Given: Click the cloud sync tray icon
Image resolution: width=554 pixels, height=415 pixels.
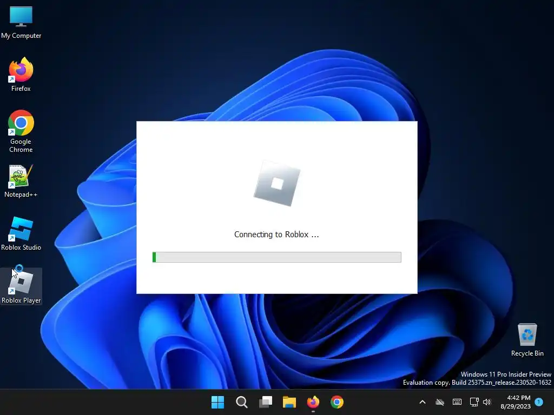Looking at the screenshot, I should click(x=439, y=402).
